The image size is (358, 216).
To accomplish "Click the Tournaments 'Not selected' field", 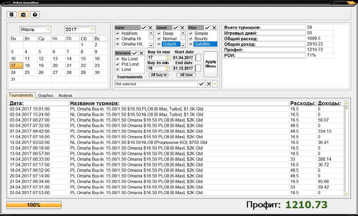I will (x=156, y=84).
